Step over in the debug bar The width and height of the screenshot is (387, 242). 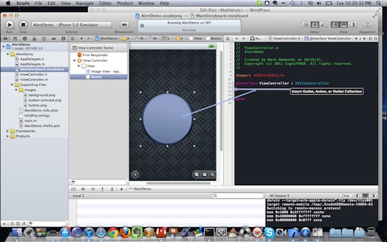pos(93,189)
